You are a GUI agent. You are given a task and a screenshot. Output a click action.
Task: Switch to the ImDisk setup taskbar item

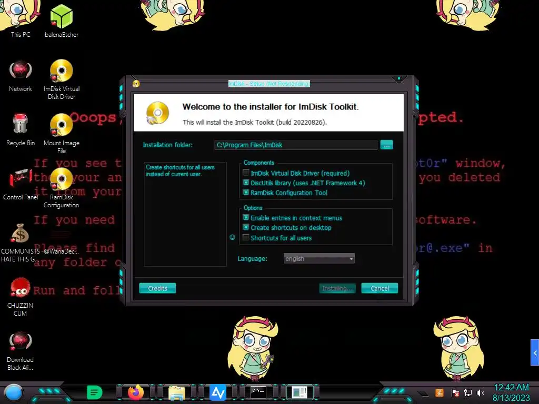pyautogui.click(x=300, y=392)
